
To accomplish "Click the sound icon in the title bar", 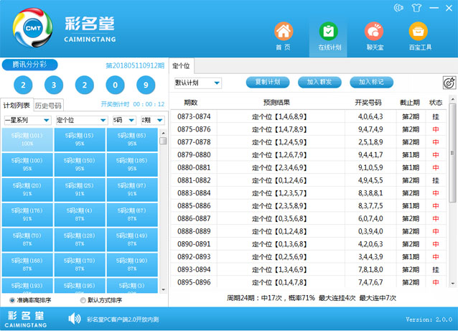I will pyautogui.click(x=398, y=8).
